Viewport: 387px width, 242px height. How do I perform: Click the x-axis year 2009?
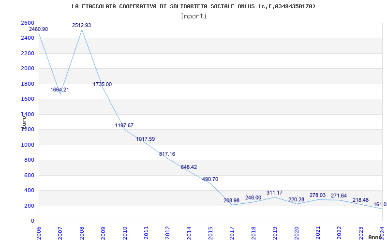103,233
